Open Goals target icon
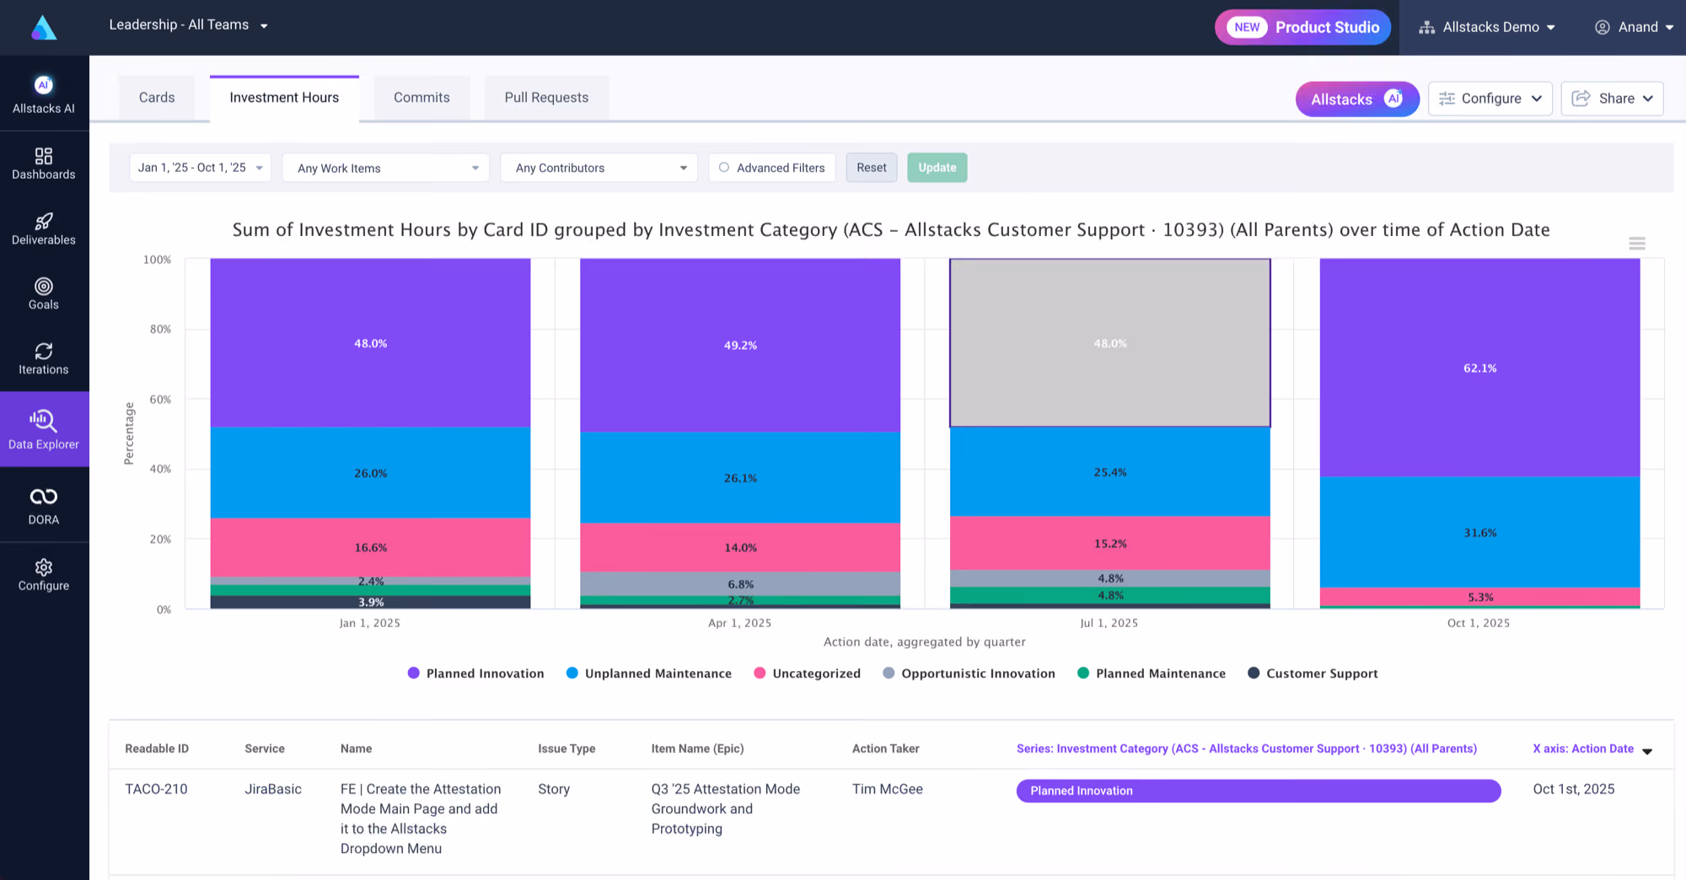The width and height of the screenshot is (1686, 880). tap(44, 287)
